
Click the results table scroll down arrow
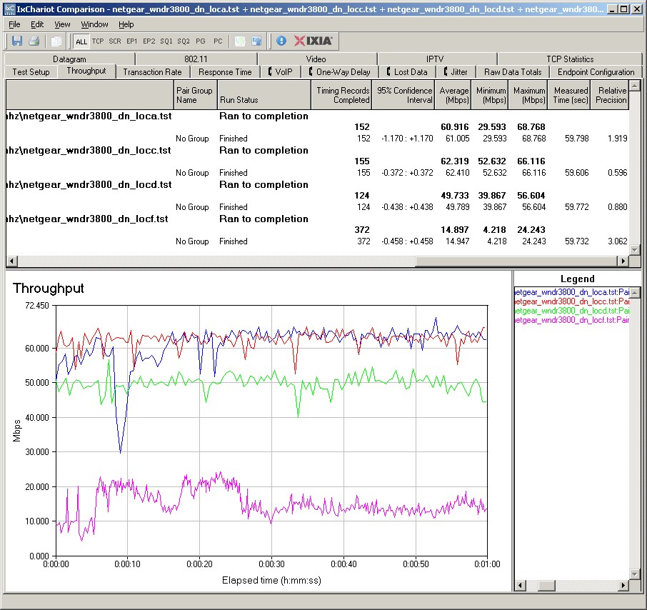pos(635,250)
